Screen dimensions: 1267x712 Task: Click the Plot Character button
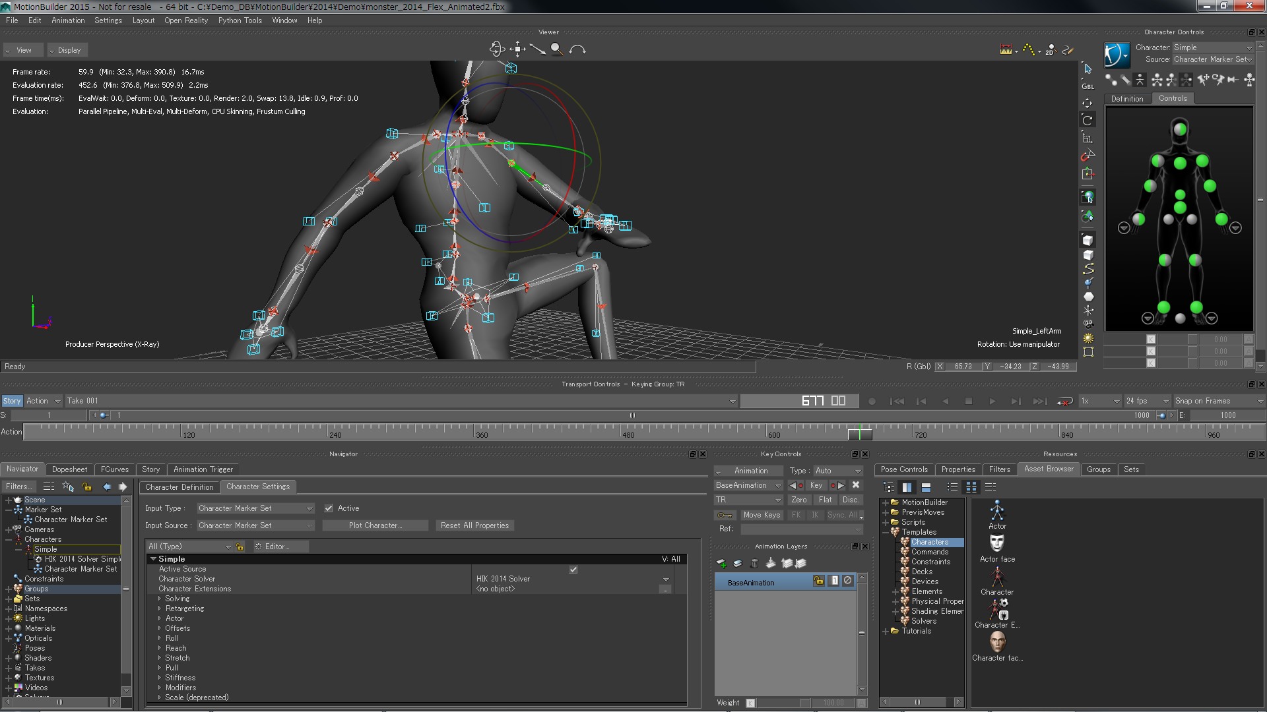(x=375, y=525)
